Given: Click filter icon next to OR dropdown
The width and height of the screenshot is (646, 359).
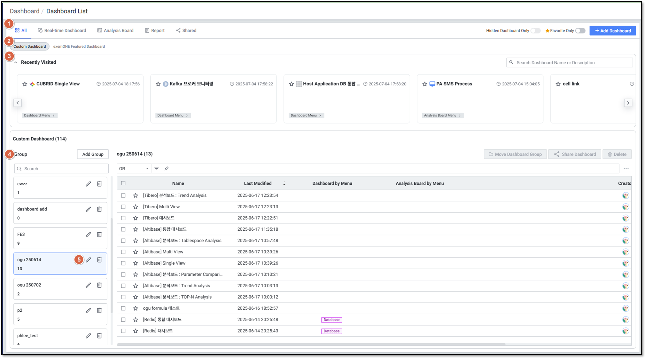Looking at the screenshot, I should 156,169.
